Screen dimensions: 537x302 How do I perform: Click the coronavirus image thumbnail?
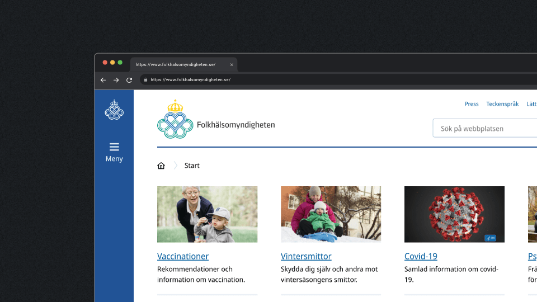coord(454,214)
